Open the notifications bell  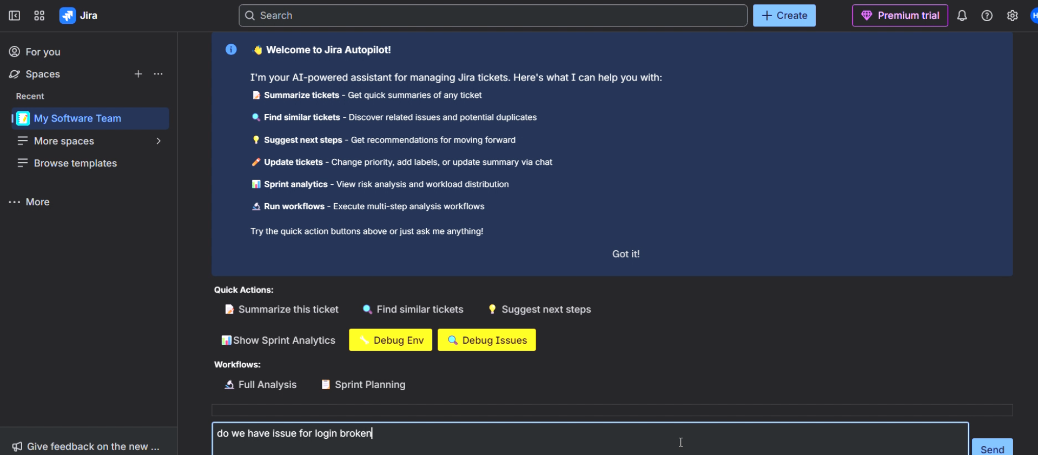point(962,16)
